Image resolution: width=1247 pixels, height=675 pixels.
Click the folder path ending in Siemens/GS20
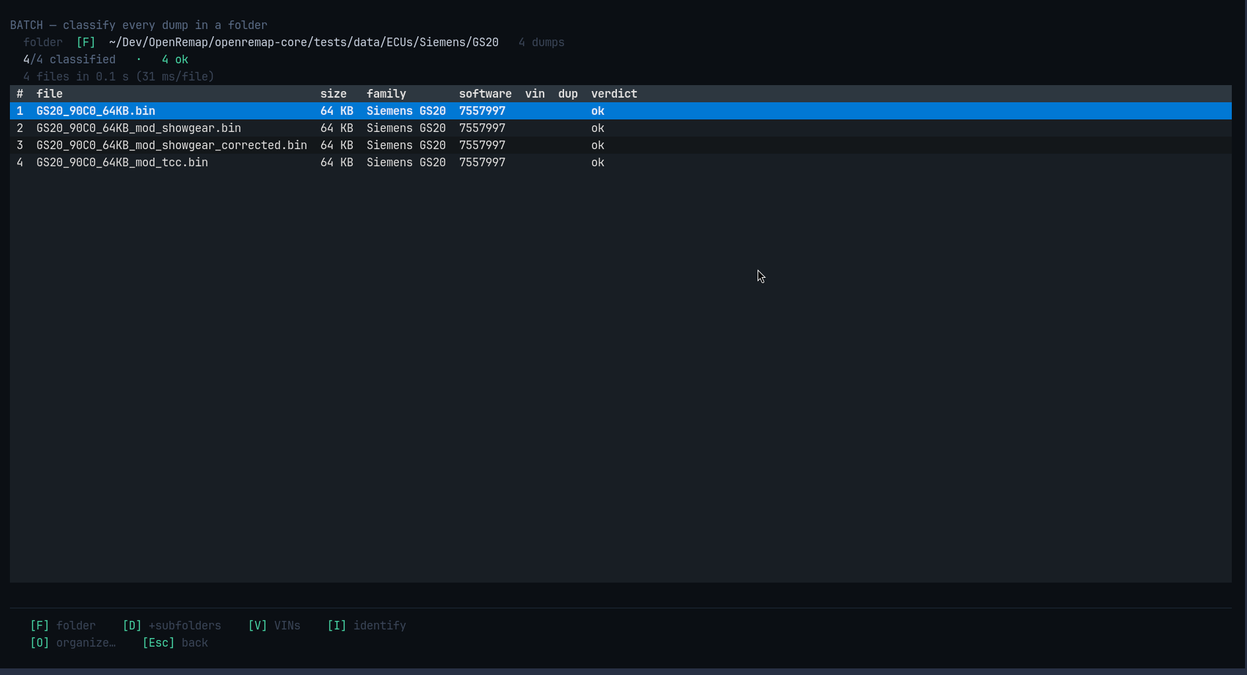tap(304, 42)
